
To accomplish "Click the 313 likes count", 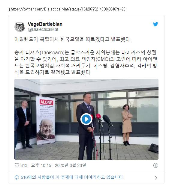I will tap(24, 165).
